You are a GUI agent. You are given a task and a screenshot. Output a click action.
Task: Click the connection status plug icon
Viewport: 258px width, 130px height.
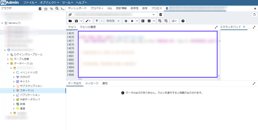pos(70,15)
